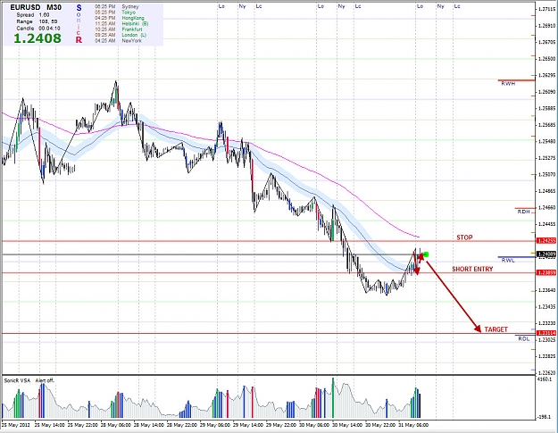The height and width of the screenshot is (433, 558).
Task: Click the black current price tag on axis
Action: (x=546, y=254)
